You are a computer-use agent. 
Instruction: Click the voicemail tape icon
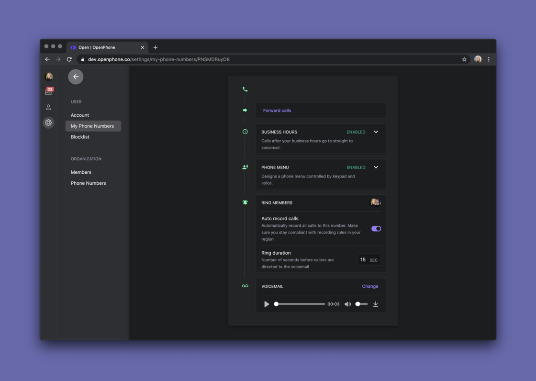click(x=245, y=286)
